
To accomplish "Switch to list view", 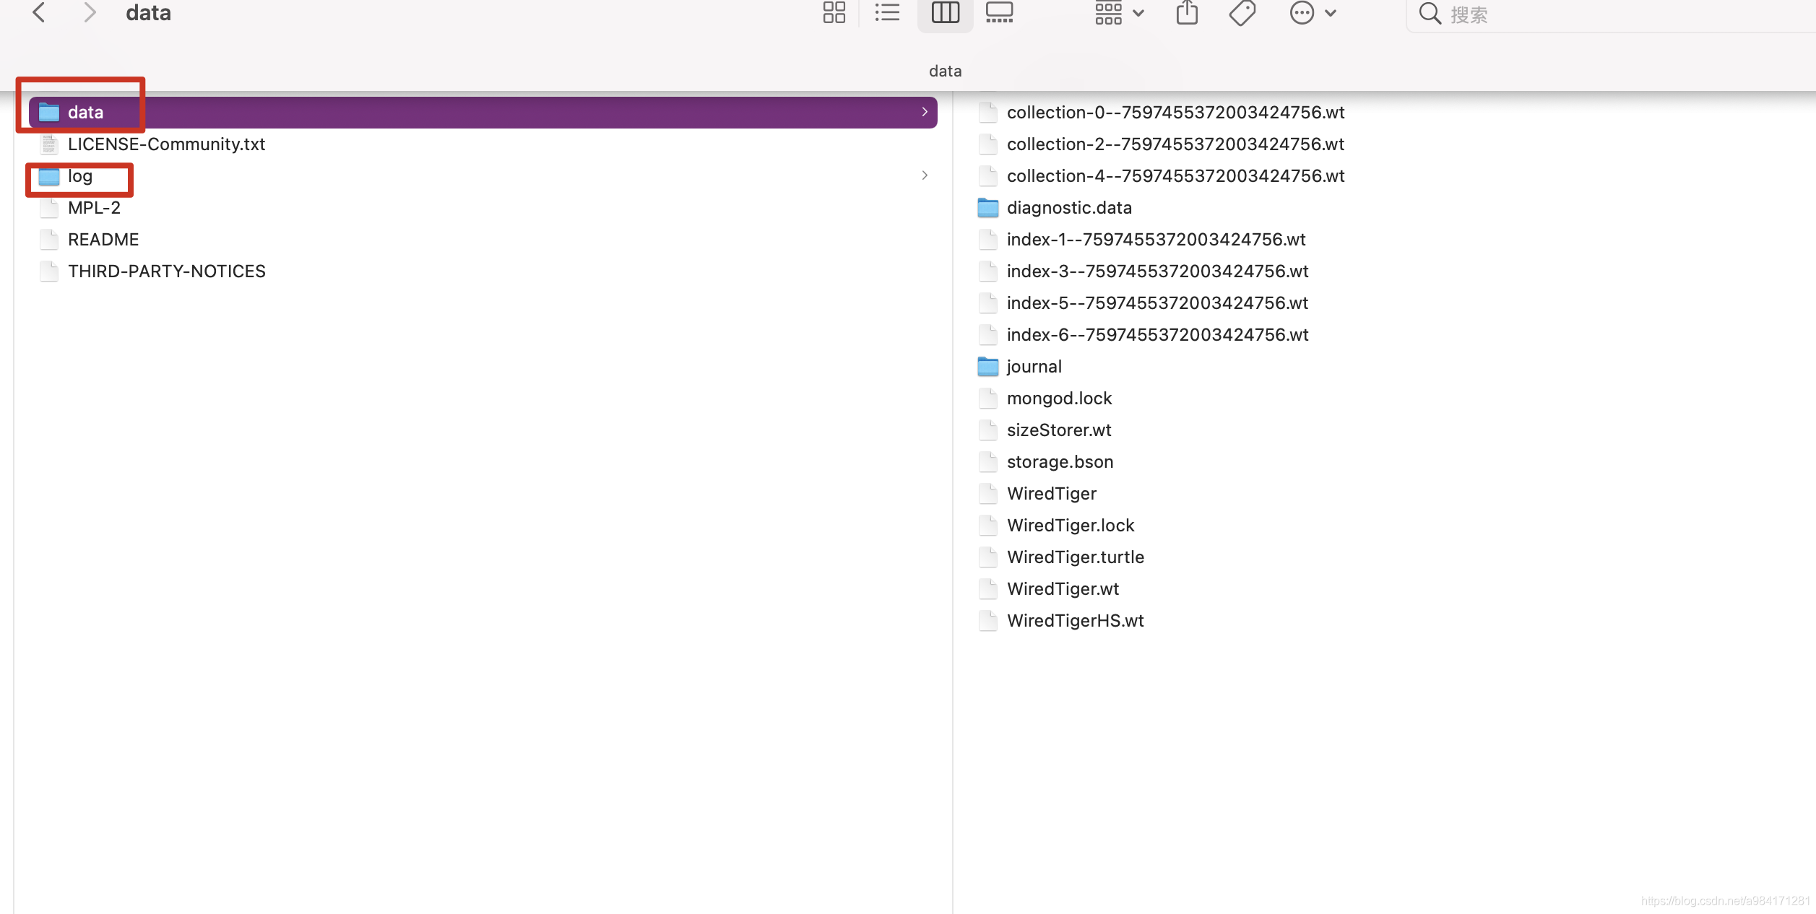I will click(x=887, y=13).
